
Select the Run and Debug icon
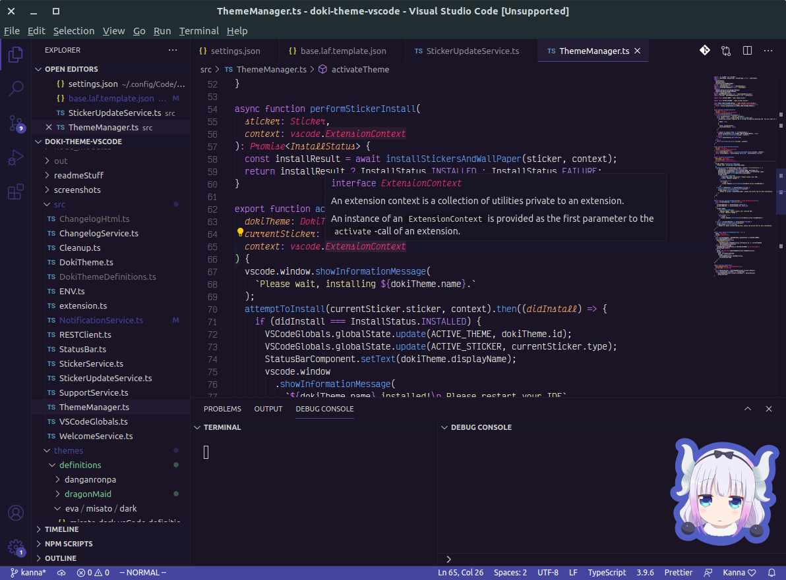[15, 157]
